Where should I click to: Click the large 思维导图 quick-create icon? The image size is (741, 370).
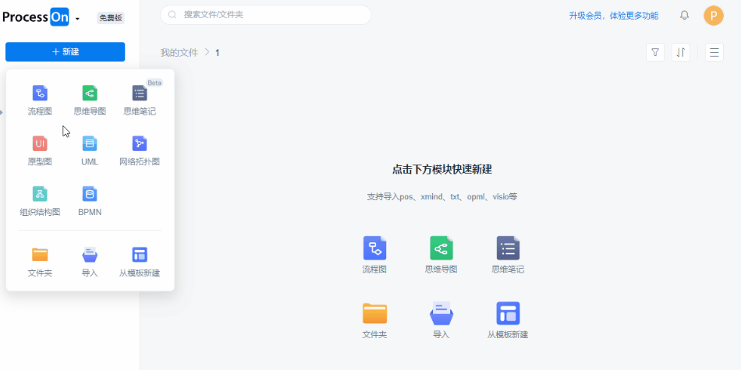(x=441, y=248)
